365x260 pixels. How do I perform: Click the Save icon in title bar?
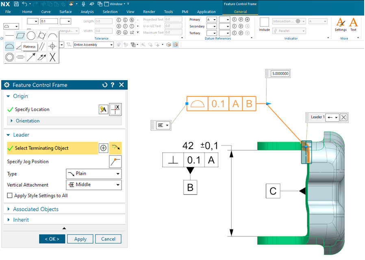16,4
